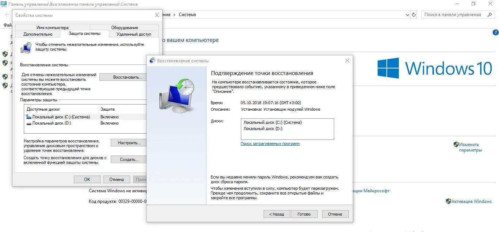The height and width of the screenshot is (232, 499).
Task: Select Локальный диск (C:) (Система) in the protection settings list
Action: coord(85,117)
